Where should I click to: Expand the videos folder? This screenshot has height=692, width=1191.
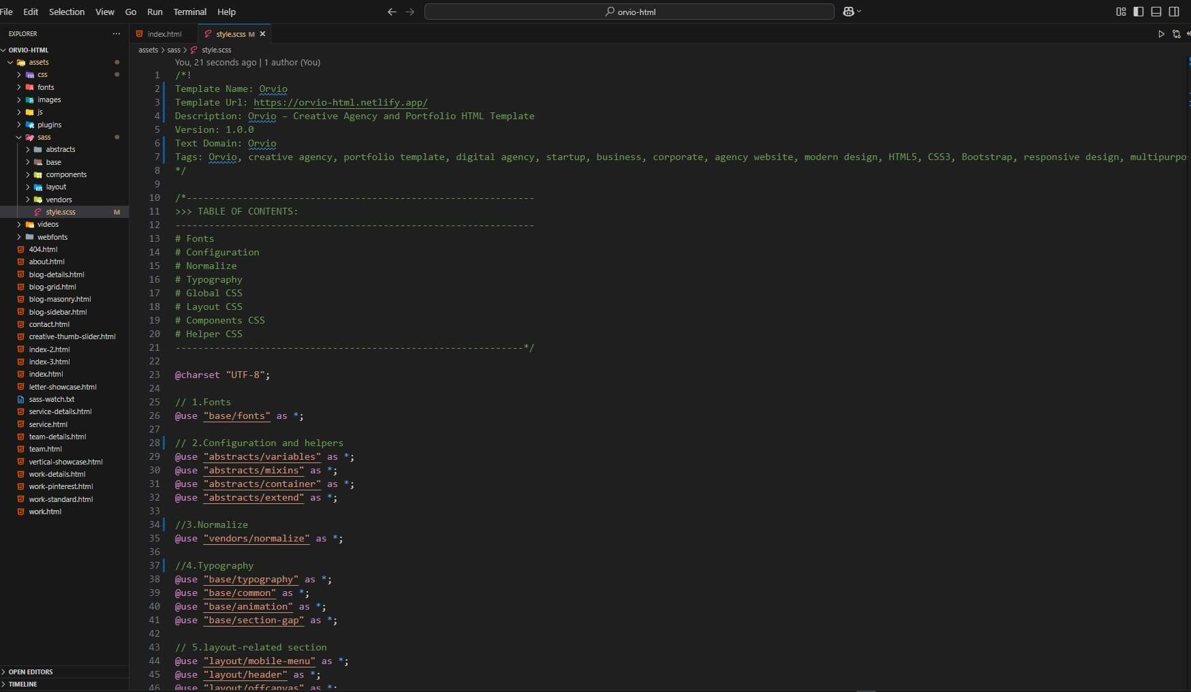[x=64, y=224]
